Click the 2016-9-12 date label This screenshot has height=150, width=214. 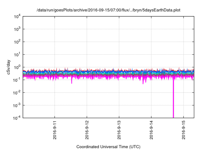[87, 130]
